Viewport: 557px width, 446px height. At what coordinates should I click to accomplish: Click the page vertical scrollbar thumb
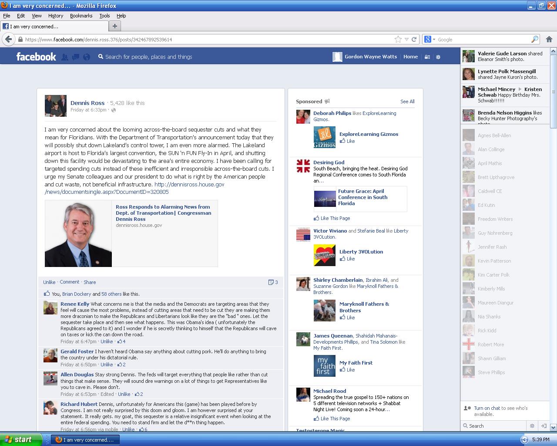pyautogui.click(x=554, y=91)
